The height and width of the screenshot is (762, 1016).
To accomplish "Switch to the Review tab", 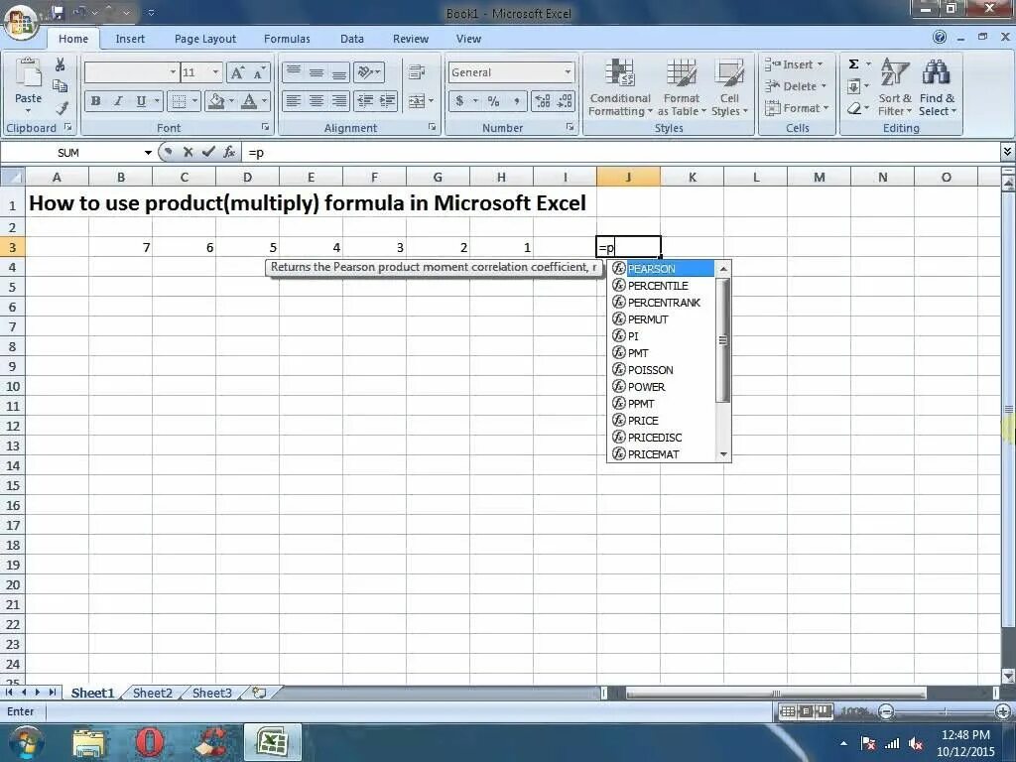I will click(410, 39).
